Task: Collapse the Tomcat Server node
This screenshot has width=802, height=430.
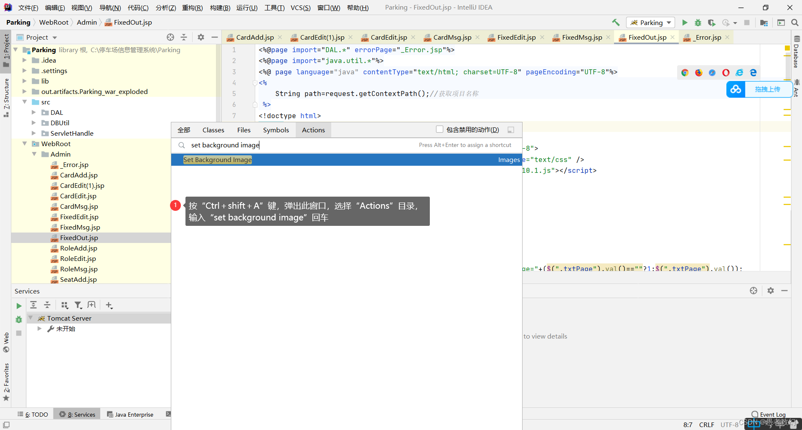Action: (x=30, y=318)
